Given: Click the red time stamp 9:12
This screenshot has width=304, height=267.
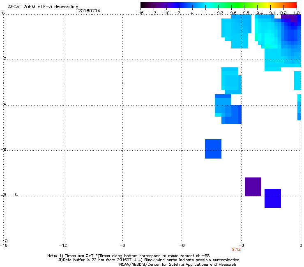Looking at the screenshot, I should pyautogui.click(x=236, y=249).
